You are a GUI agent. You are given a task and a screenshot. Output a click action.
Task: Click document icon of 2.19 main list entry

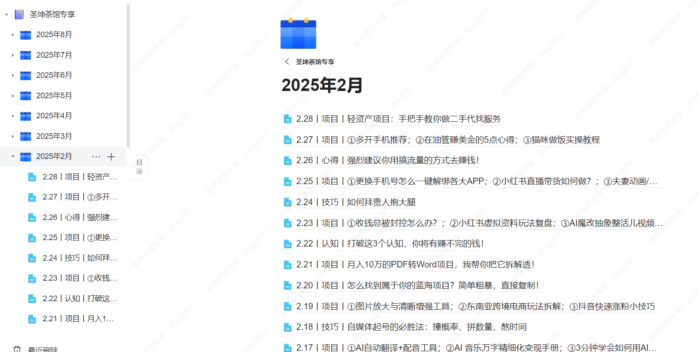coord(288,306)
